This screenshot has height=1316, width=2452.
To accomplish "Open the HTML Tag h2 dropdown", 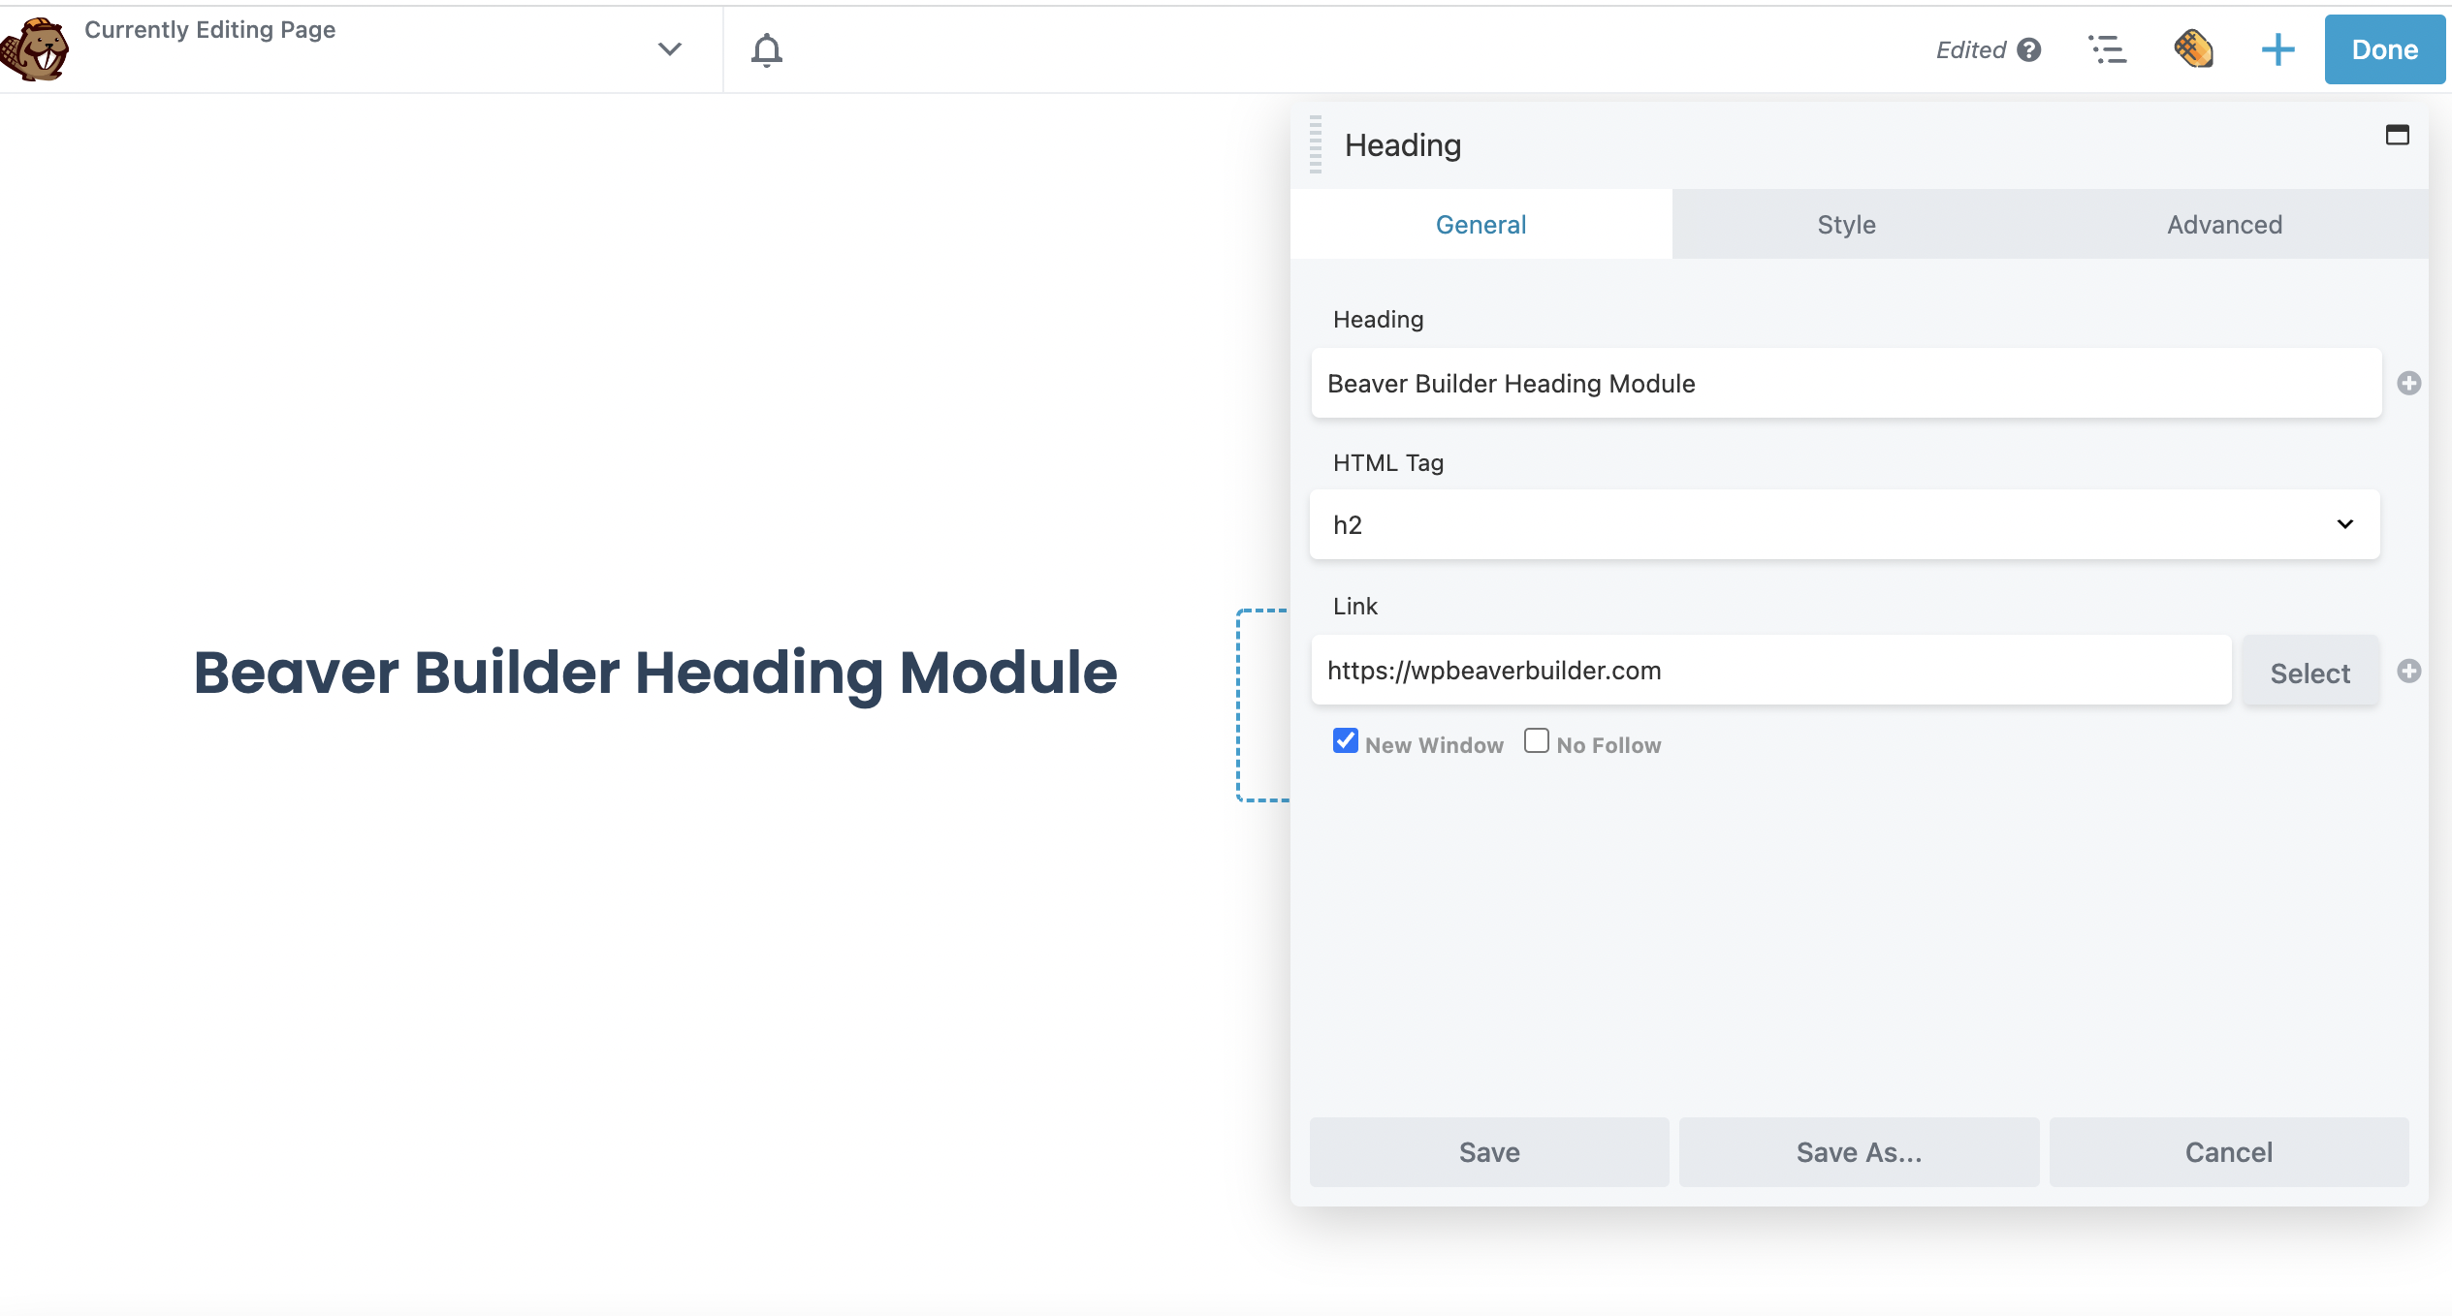I will (1844, 524).
